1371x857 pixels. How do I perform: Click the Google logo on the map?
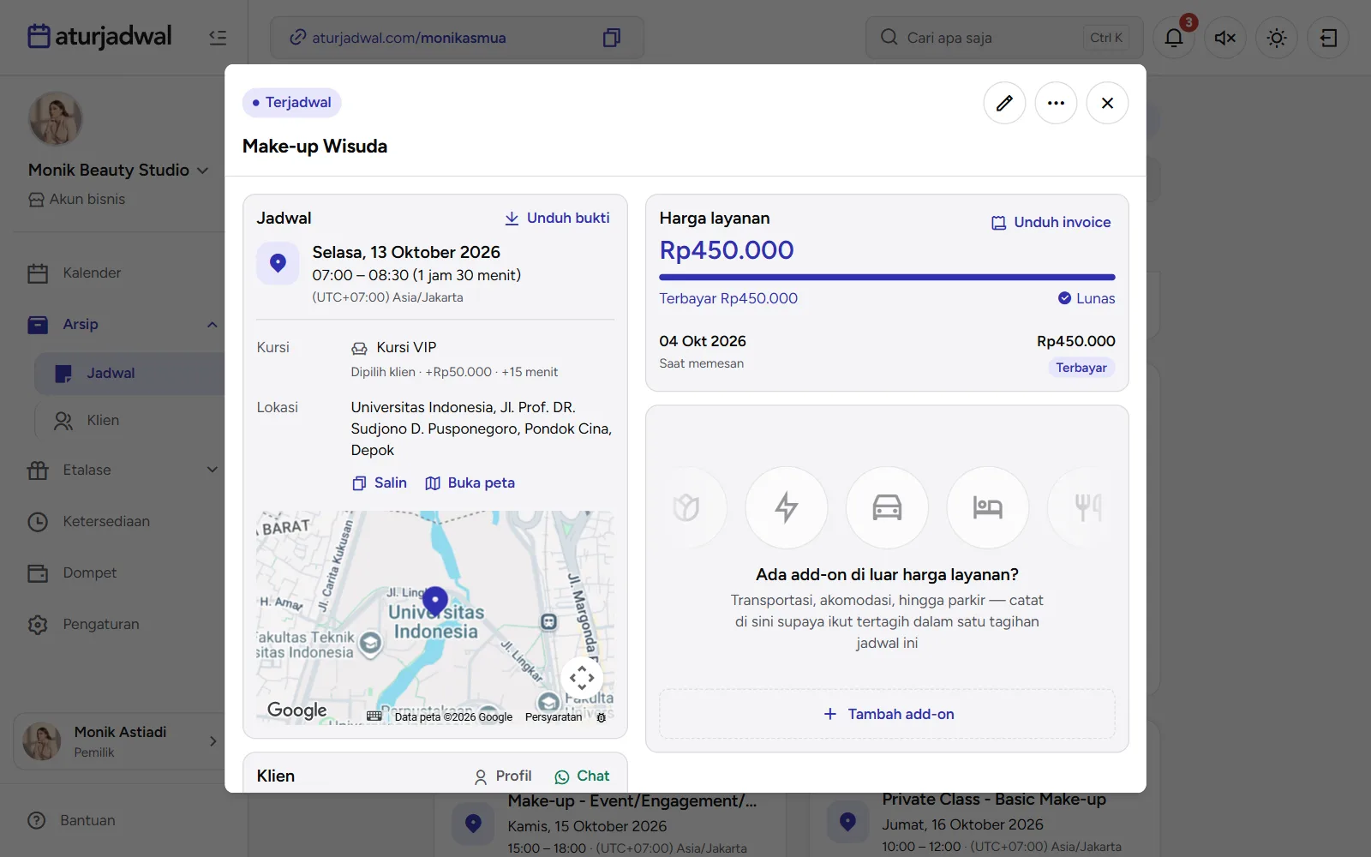click(x=297, y=710)
